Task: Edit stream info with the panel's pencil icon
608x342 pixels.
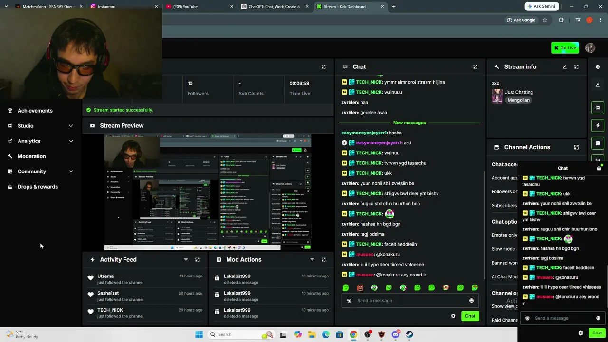Action: pyautogui.click(x=565, y=67)
